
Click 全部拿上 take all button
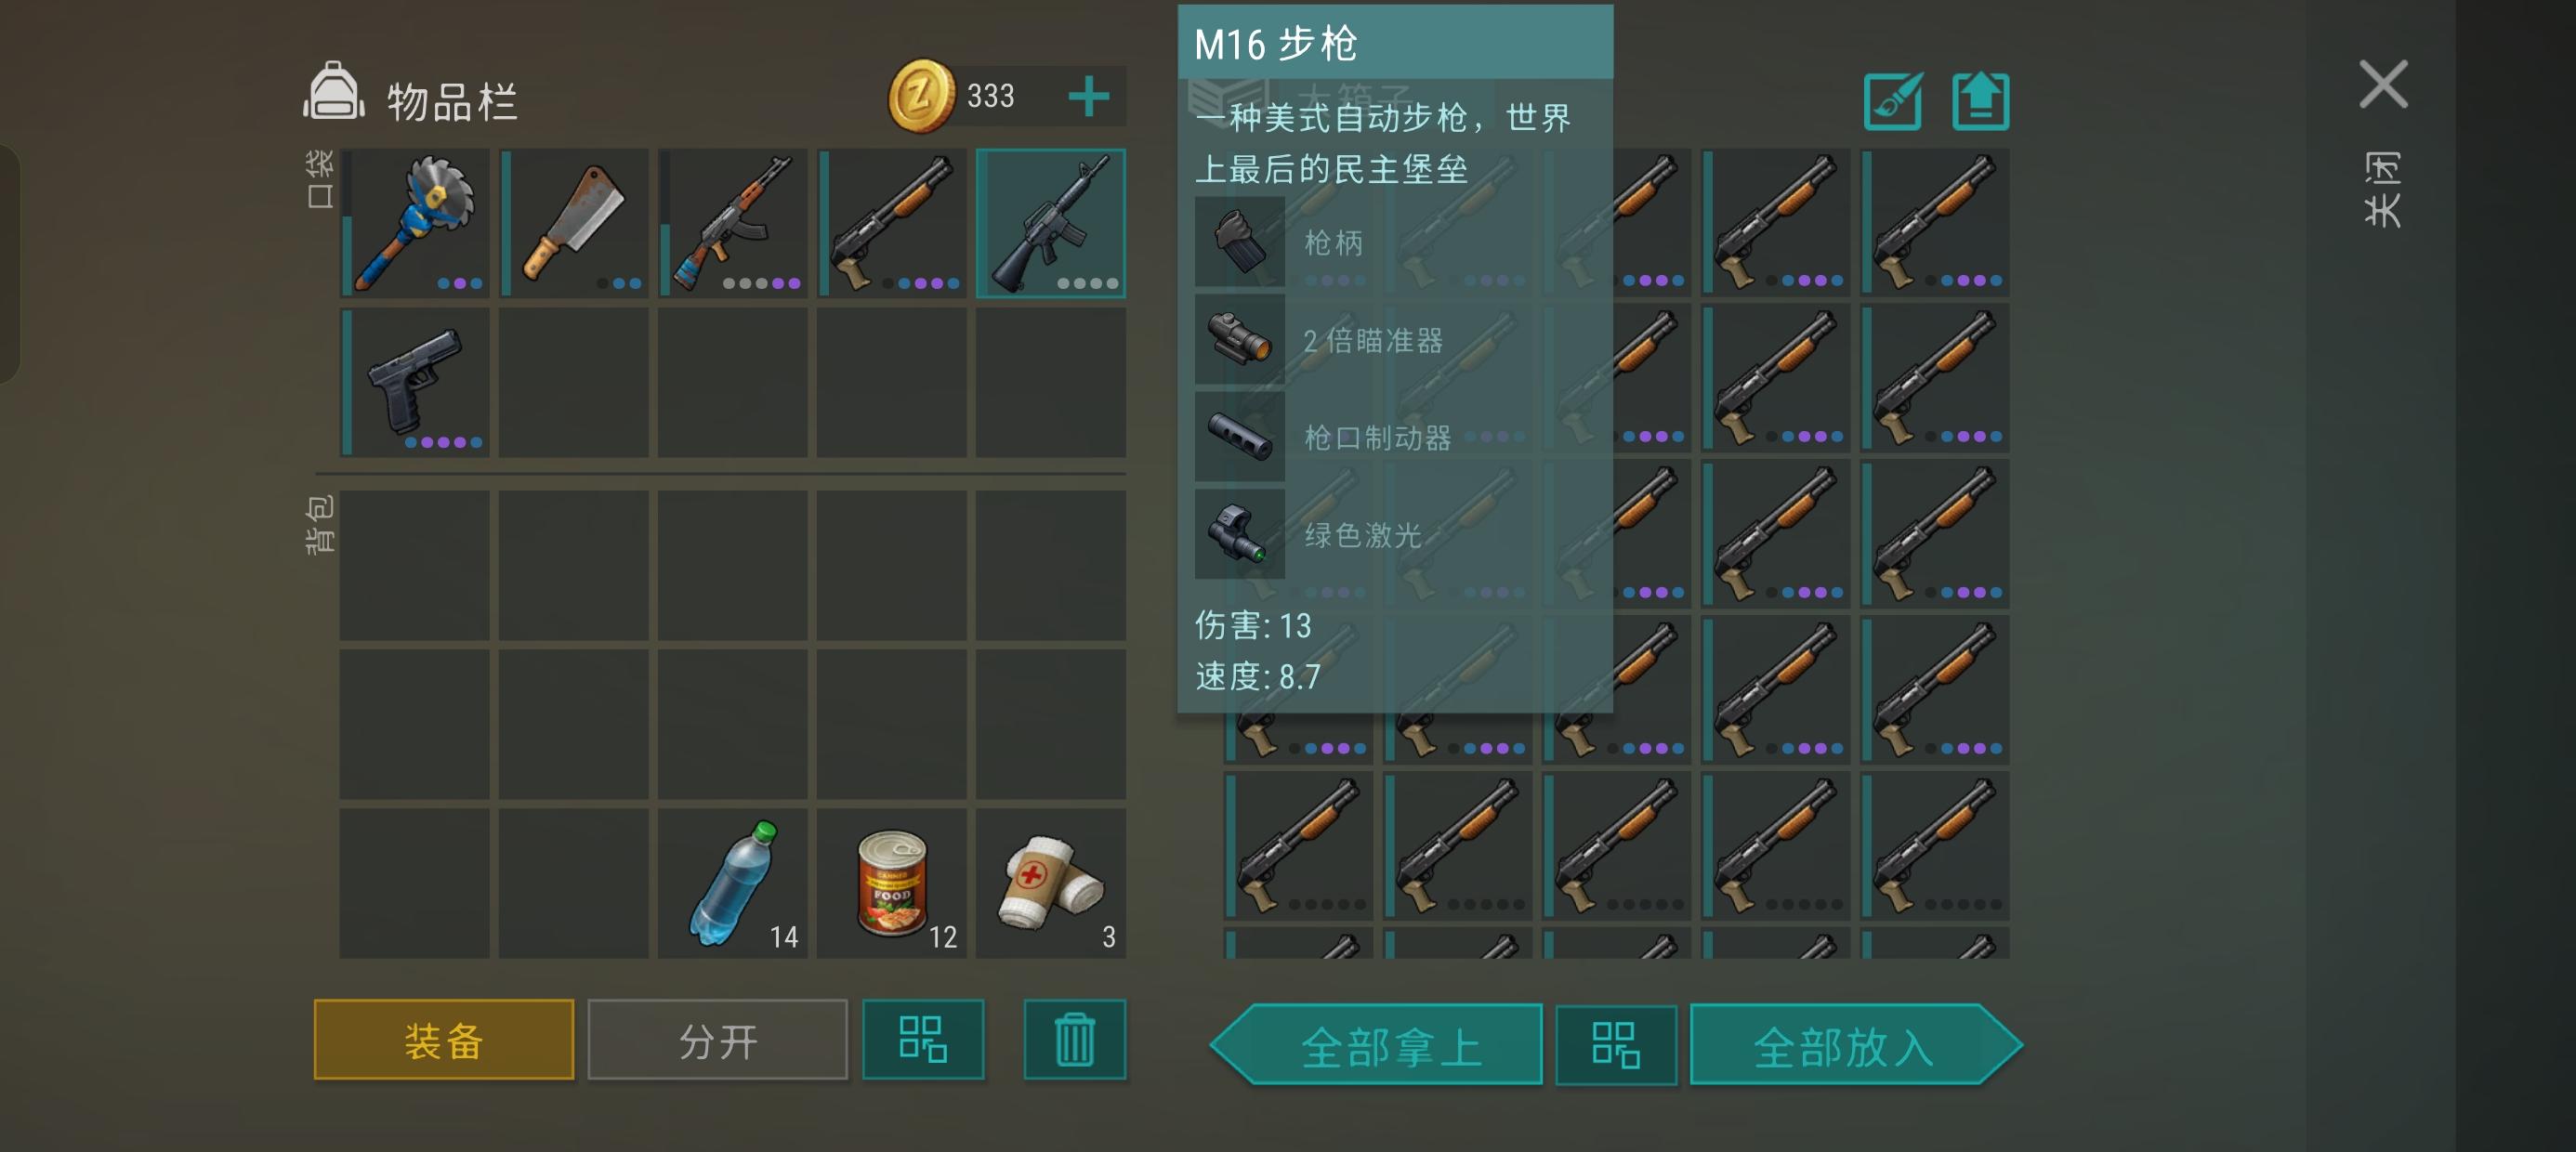1377,1045
